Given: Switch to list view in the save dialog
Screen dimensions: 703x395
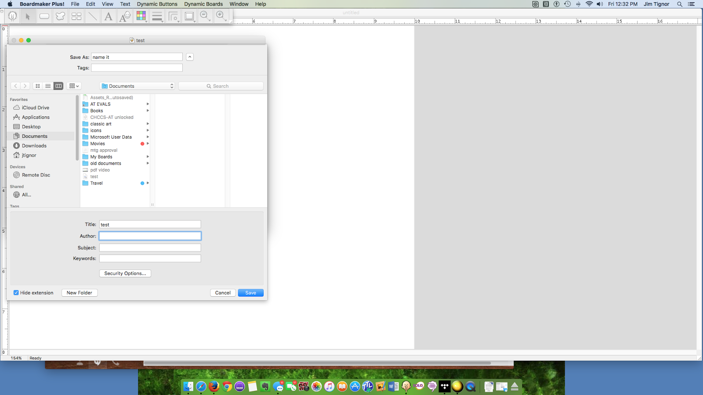Looking at the screenshot, I should pyautogui.click(x=47, y=86).
